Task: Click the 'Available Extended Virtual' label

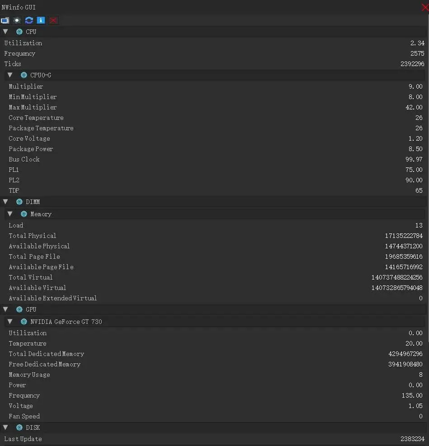Action: (52, 298)
